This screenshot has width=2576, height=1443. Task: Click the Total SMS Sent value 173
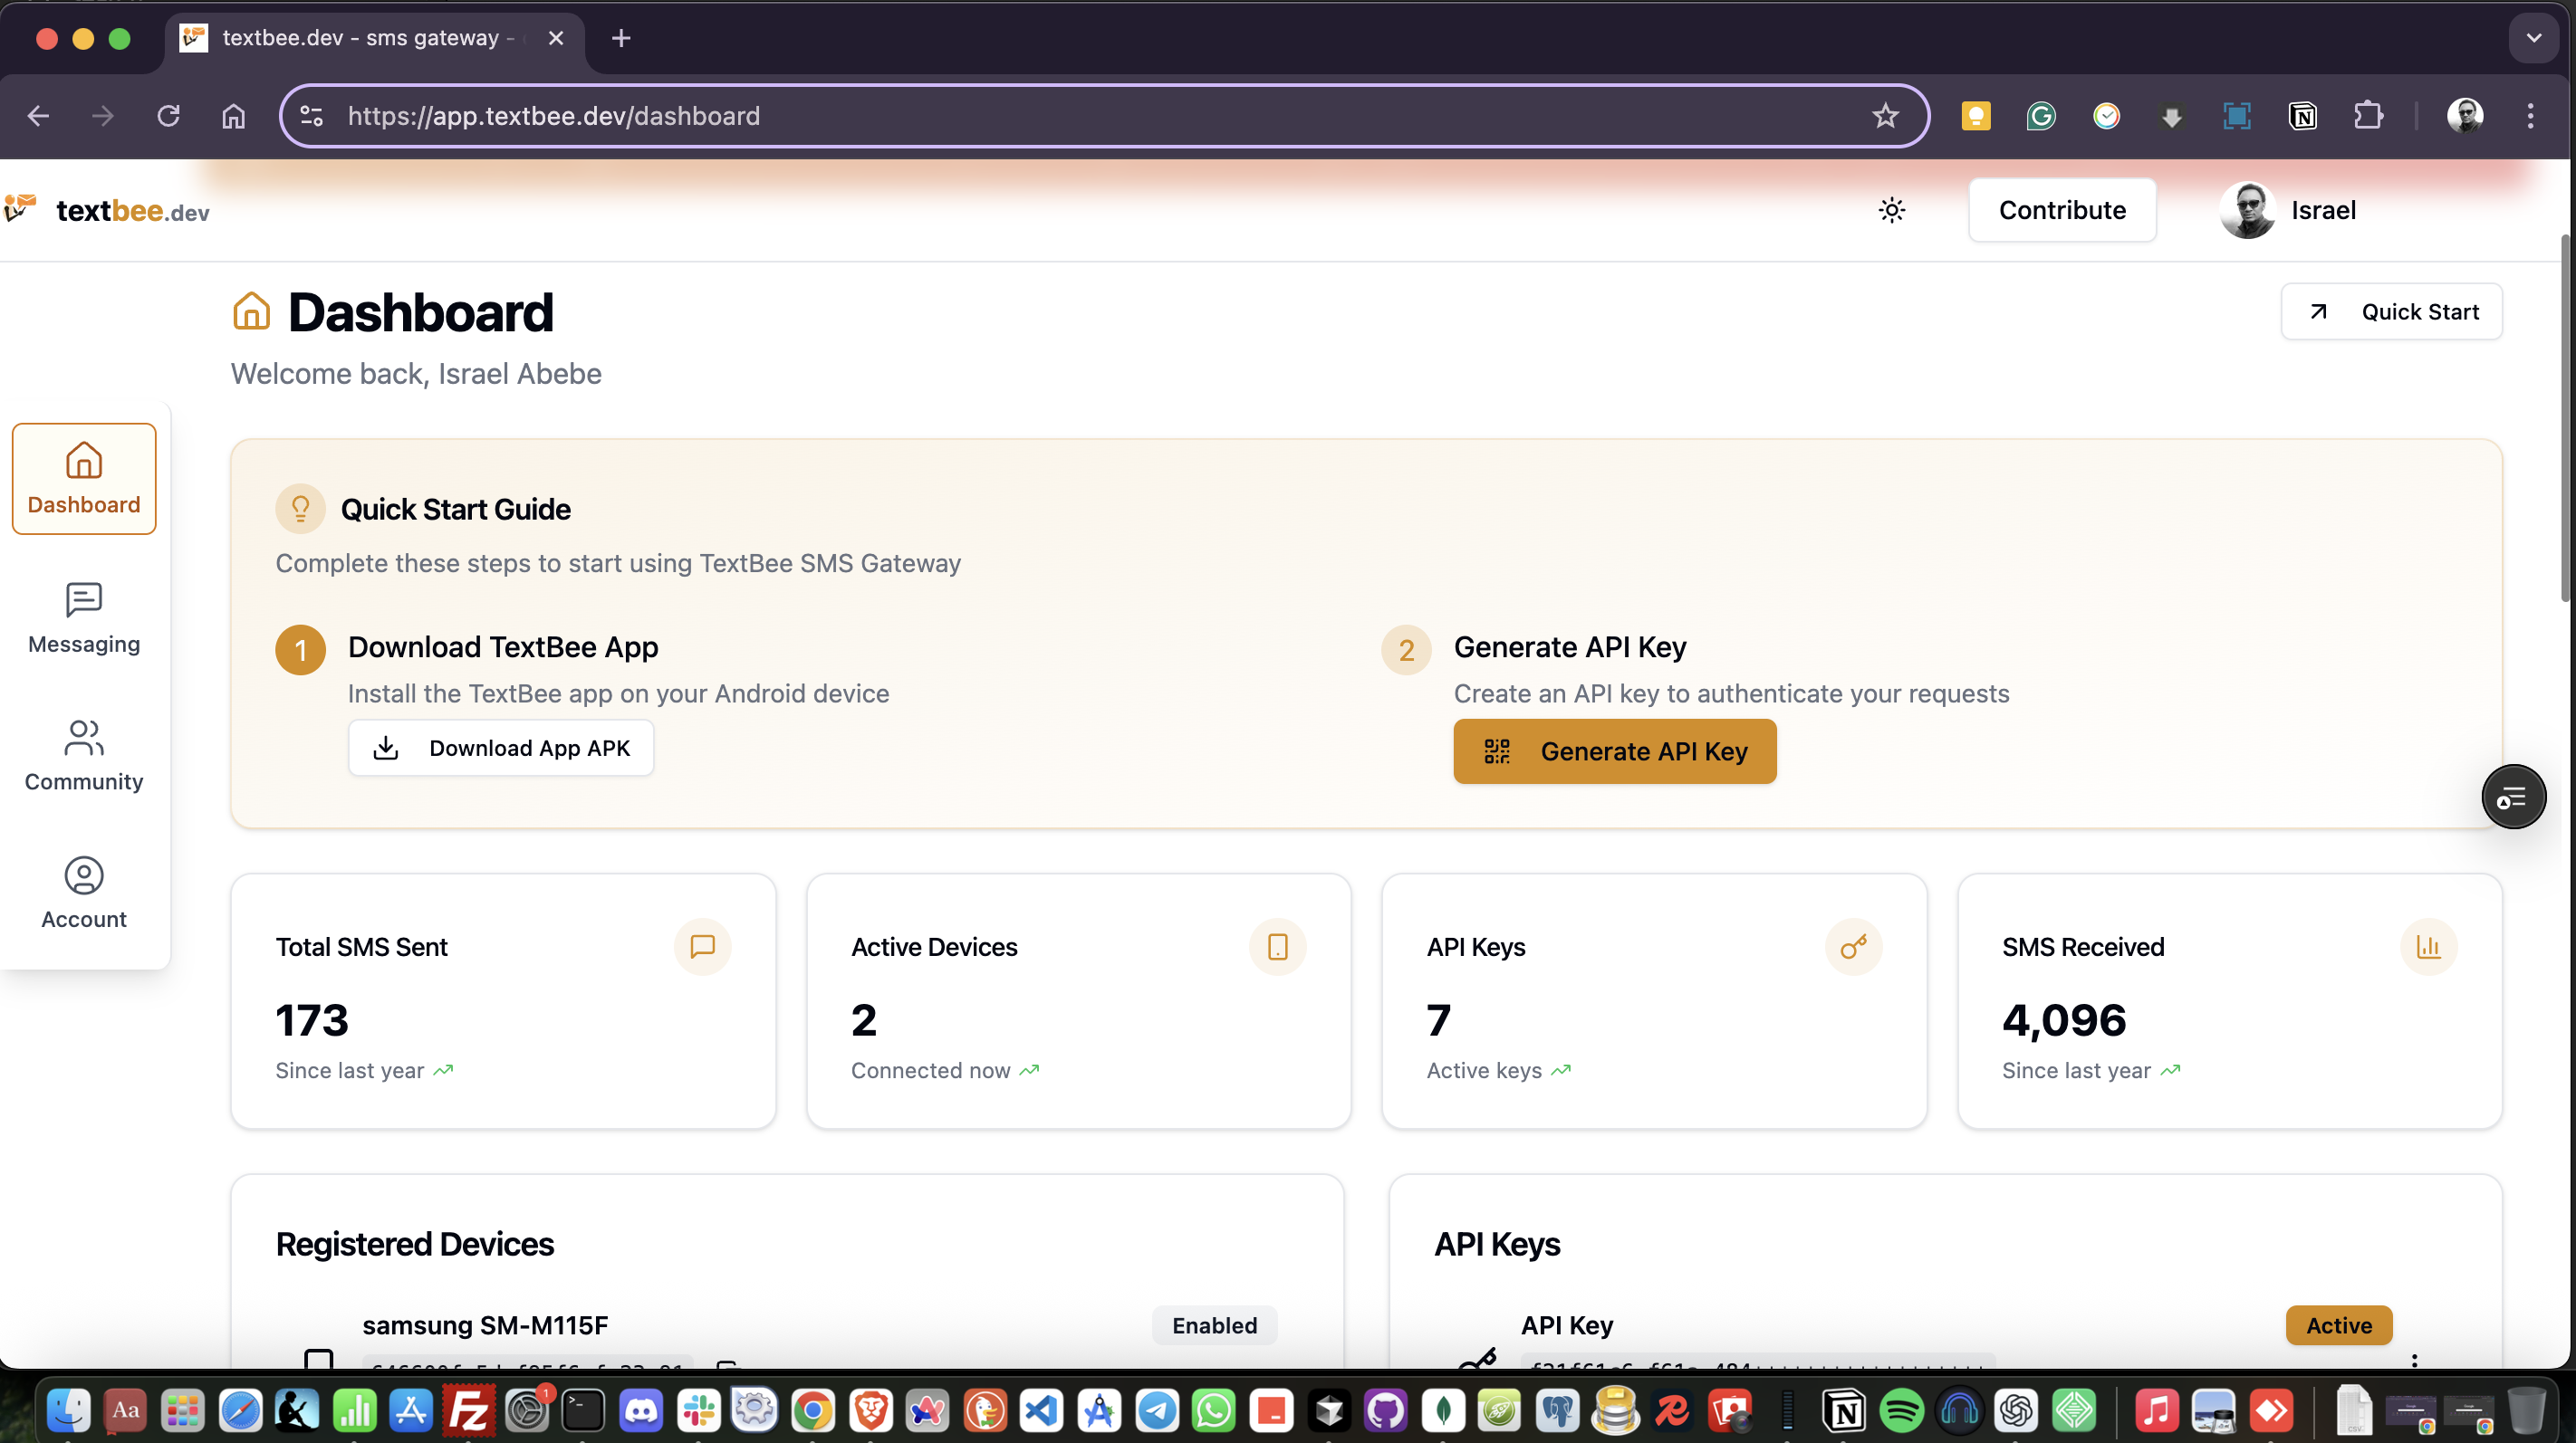(x=312, y=1019)
